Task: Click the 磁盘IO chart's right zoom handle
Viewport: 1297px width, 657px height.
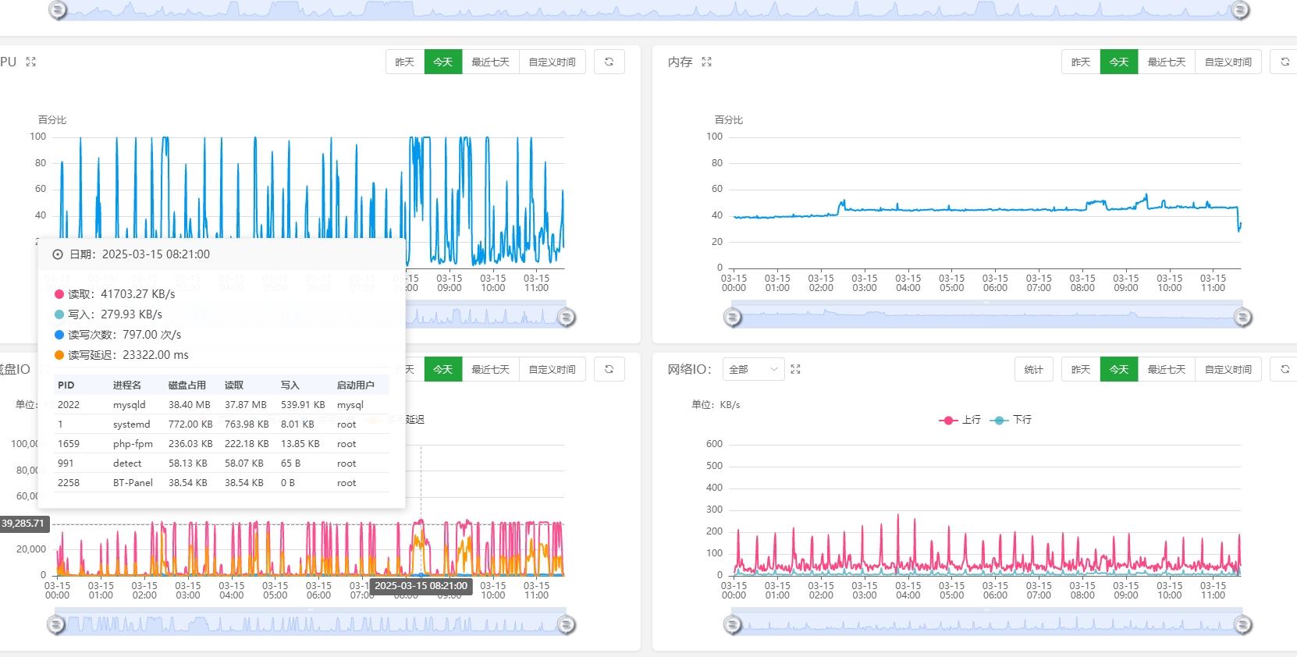Action: point(567,624)
